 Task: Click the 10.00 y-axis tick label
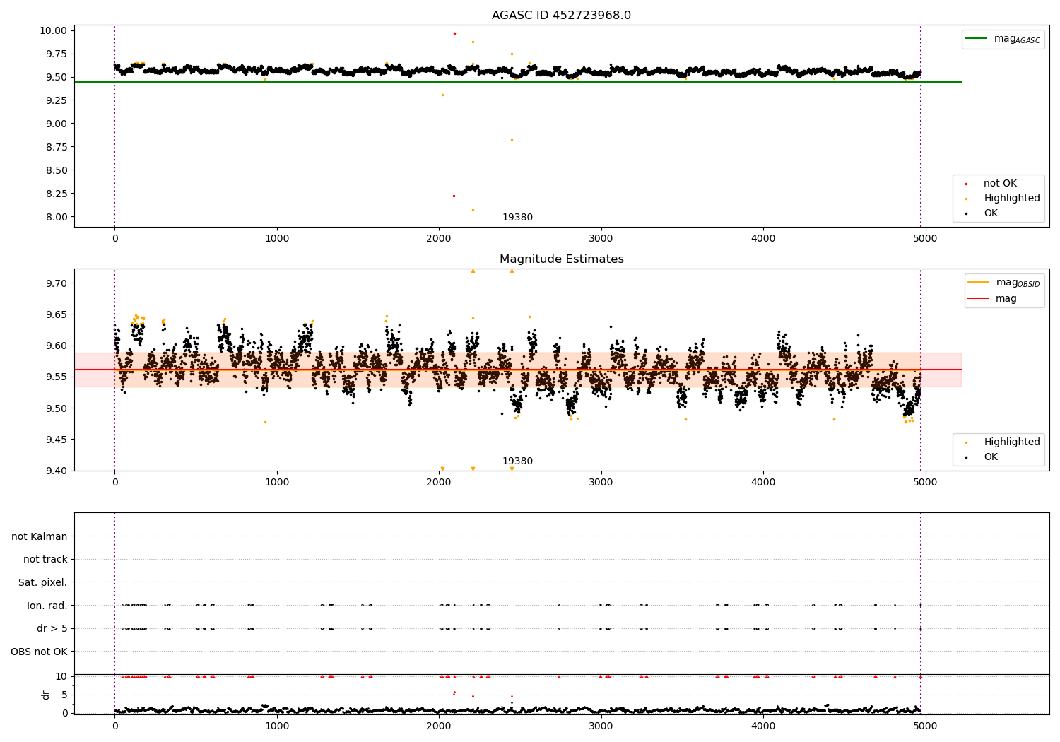[54, 30]
